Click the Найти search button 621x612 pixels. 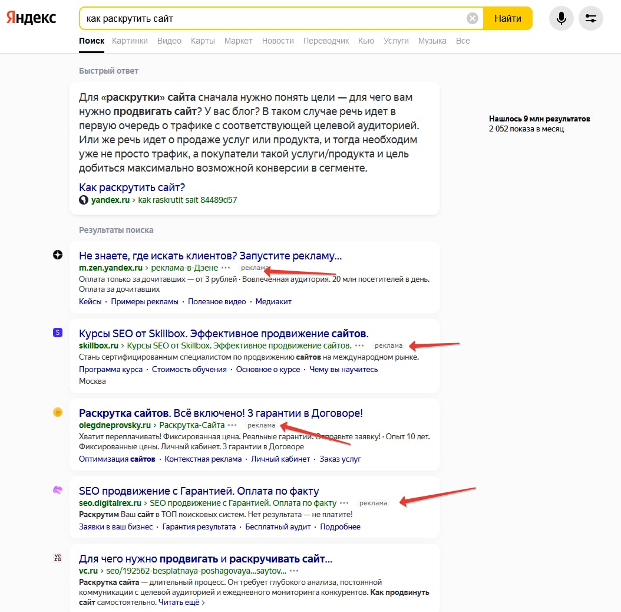508,18
